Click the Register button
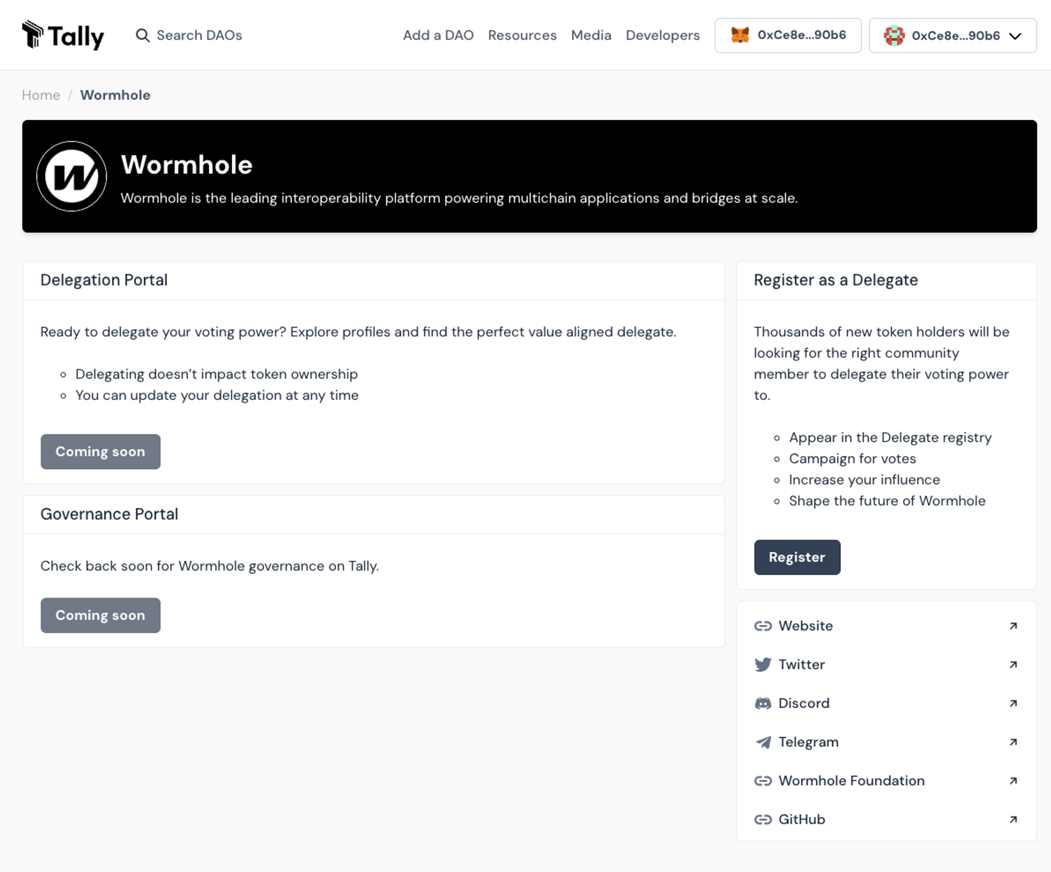The image size is (1051, 872). click(x=797, y=557)
